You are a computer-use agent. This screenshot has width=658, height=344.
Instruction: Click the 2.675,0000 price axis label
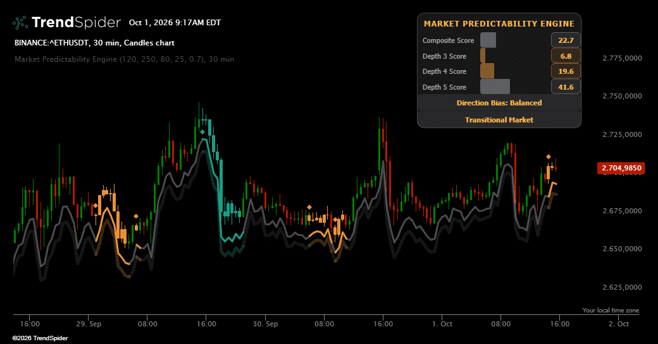click(623, 211)
